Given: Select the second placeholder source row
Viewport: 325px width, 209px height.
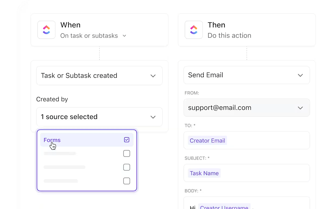Looking at the screenshot, I should (x=60, y=154).
